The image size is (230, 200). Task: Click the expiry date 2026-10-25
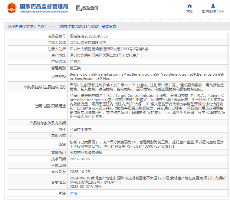tap(80, 172)
